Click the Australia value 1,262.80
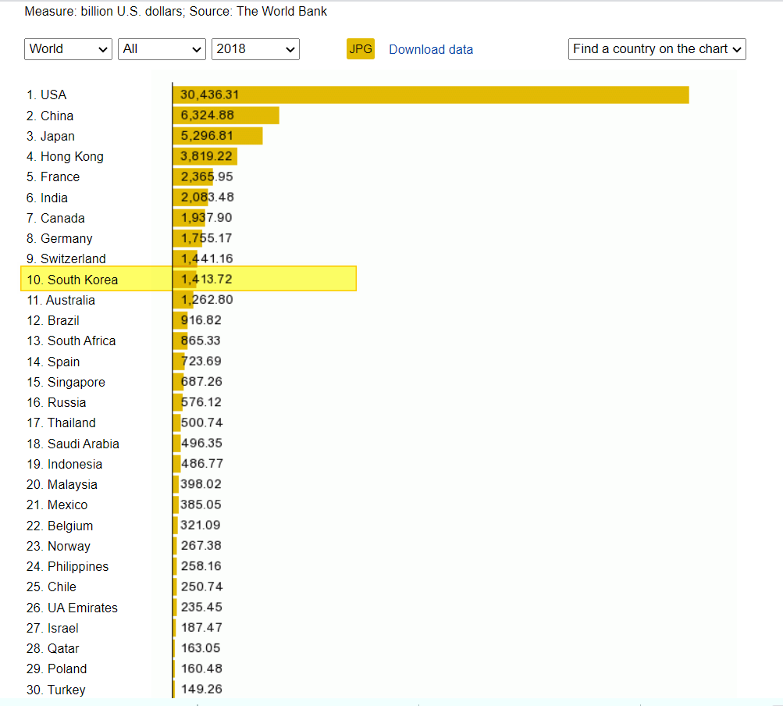This screenshot has width=783, height=706. click(207, 300)
